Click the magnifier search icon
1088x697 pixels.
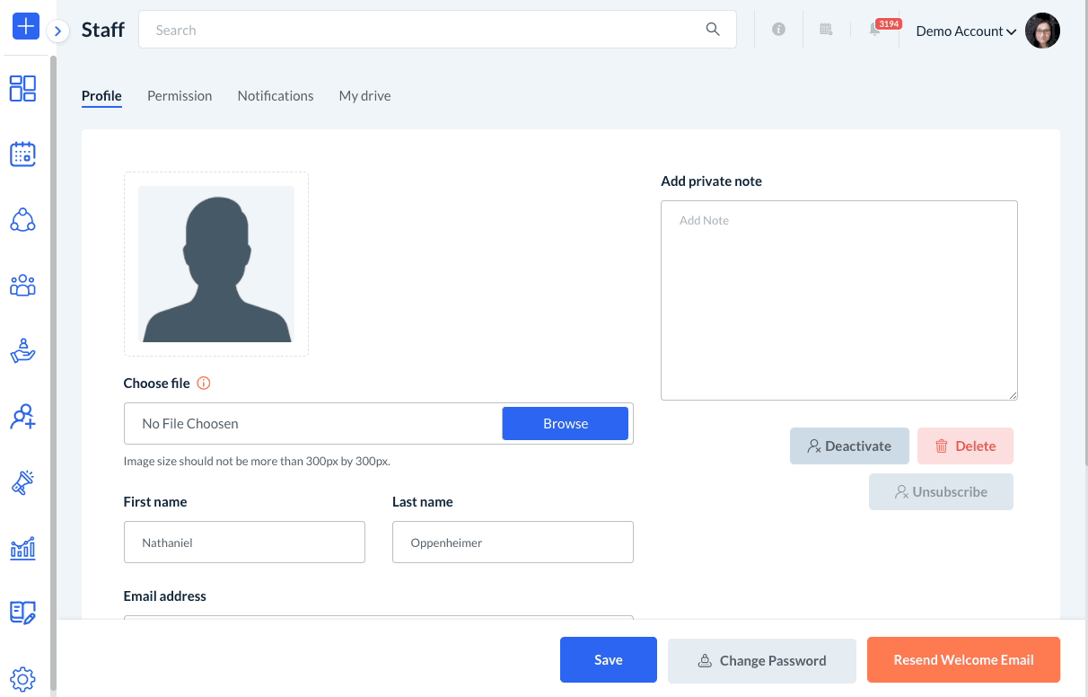point(713,30)
